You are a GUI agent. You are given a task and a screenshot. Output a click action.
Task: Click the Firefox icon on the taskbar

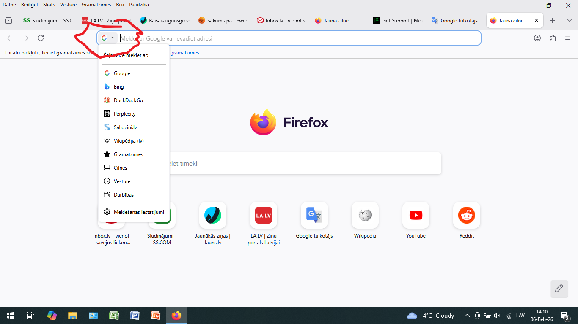(x=176, y=316)
